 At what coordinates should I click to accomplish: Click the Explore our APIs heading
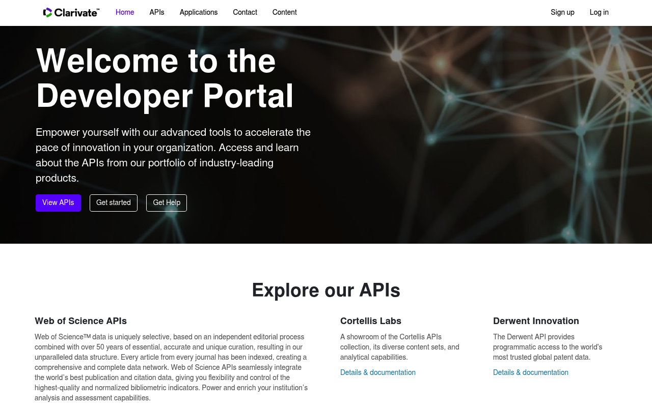(326, 290)
